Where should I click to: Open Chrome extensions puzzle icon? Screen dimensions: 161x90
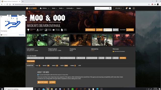click(155, 4)
